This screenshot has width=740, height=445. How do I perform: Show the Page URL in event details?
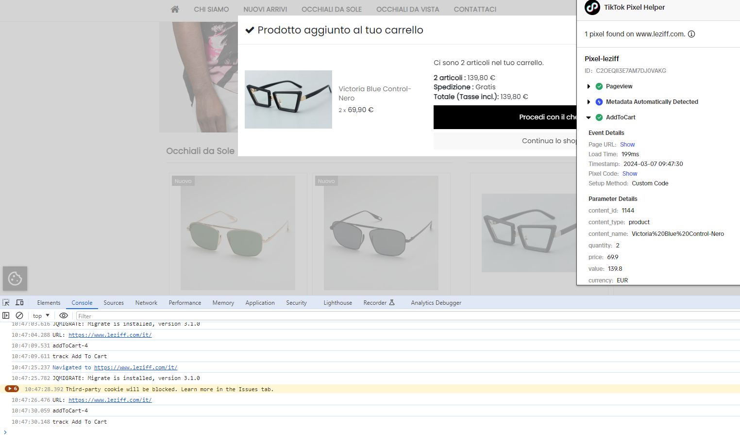(x=627, y=145)
